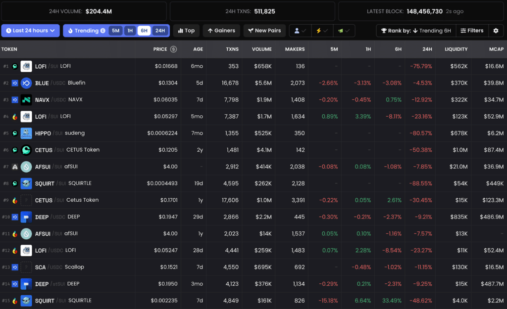Expand the Last 24 hours dropdown
Image resolution: width=507 pixels, height=309 pixels.
pyautogui.click(x=30, y=31)
